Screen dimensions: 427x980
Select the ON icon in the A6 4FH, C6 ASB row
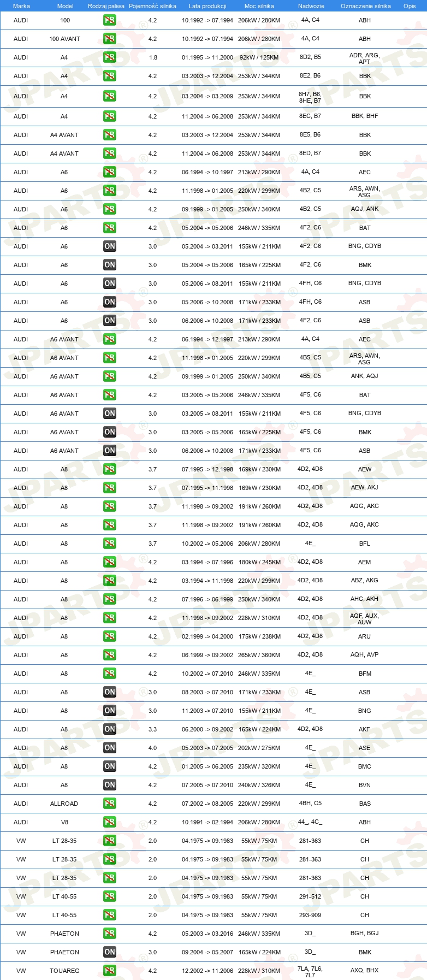click(x=110, y=302)
